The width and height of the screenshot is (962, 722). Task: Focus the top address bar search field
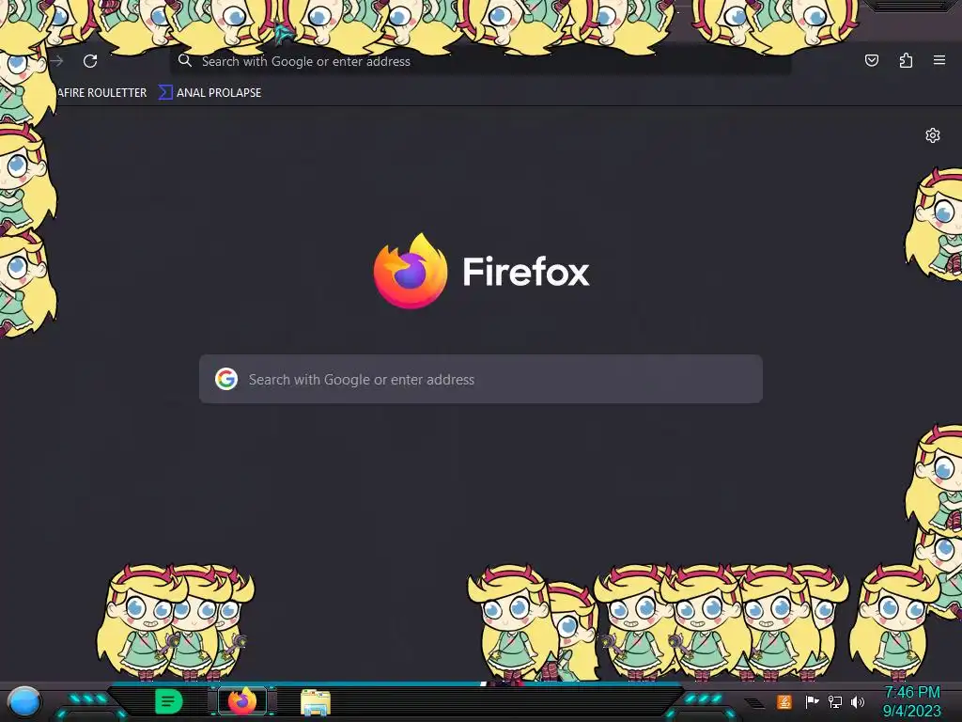pos(480,61)
